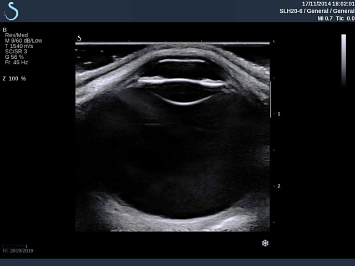Click 'M 9/60 dB/Low' parameter
Viewport: 355px width, 266px height.
[23, 40]
